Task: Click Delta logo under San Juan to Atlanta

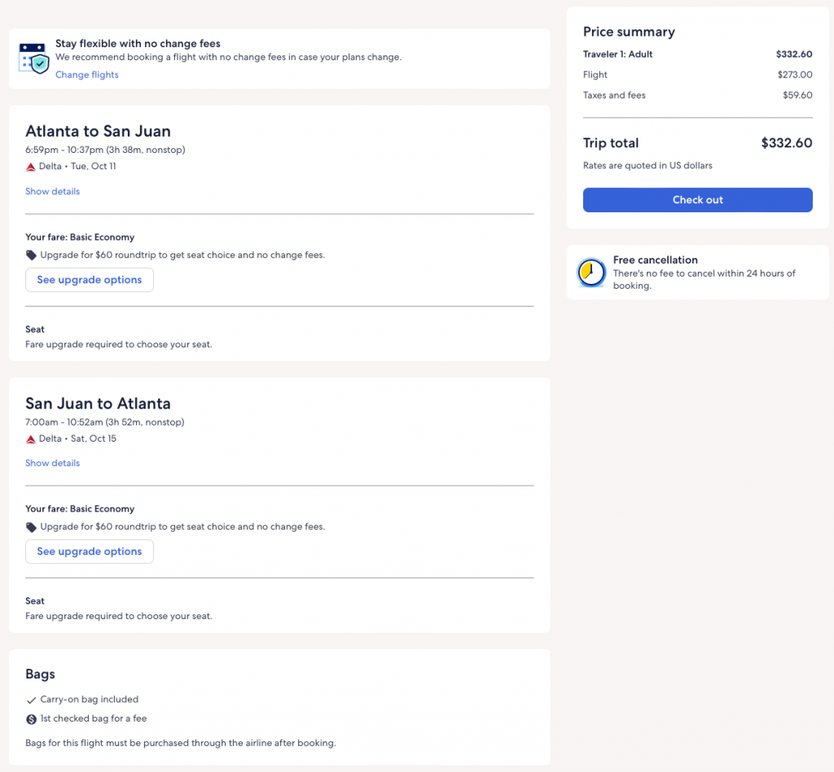Action: [x=31, y=439]
